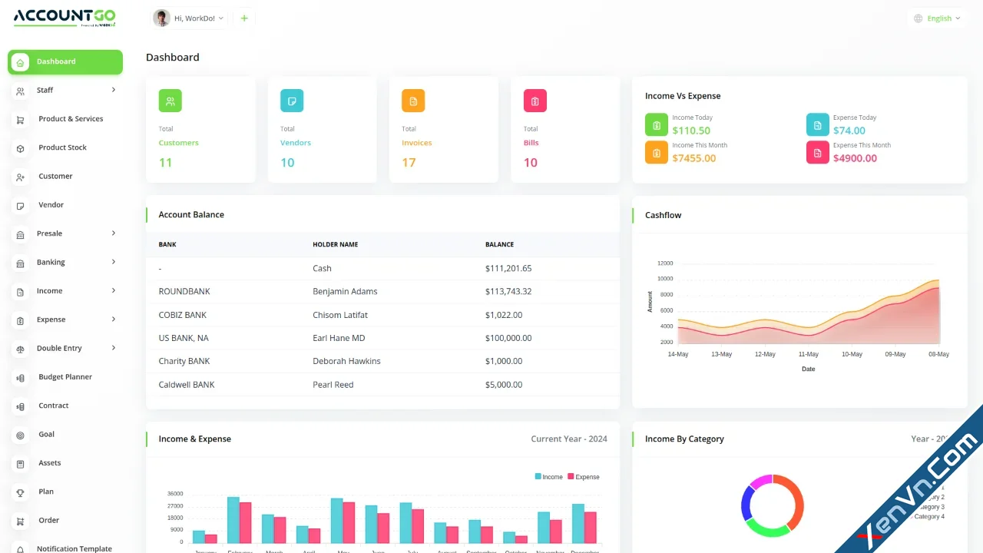Viewport: 983px width, 553px height.
Task: Click the Assets calculator icon
Action: pyautogui.click(x=21, y=462)
